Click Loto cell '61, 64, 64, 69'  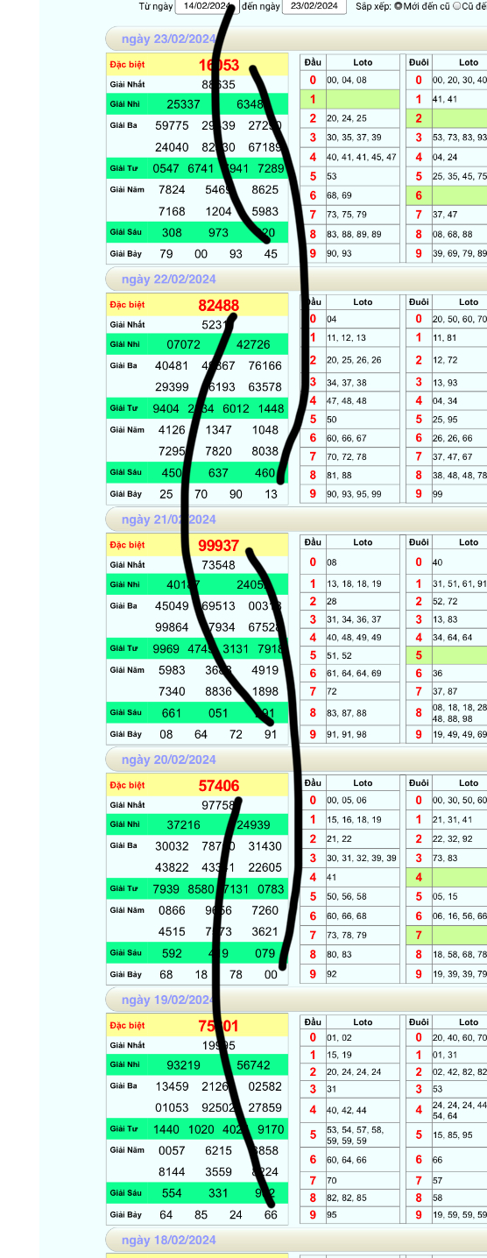click(x=362, y=673)
